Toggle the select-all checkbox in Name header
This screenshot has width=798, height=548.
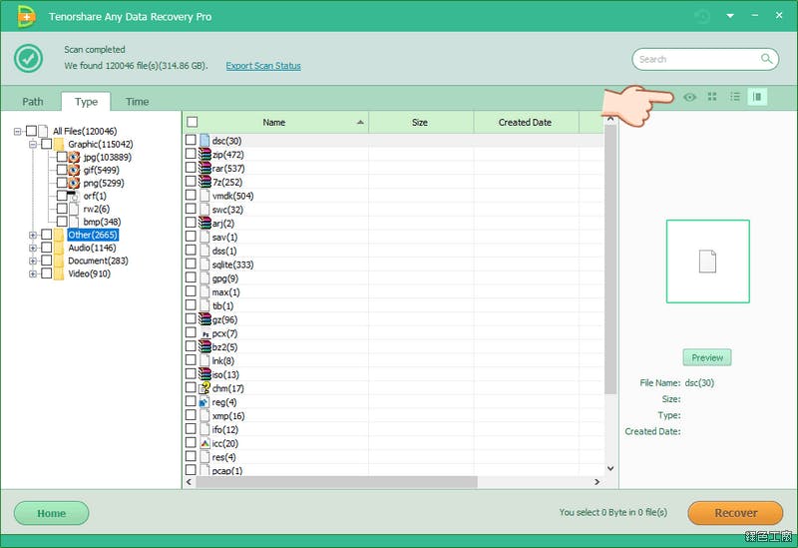pos(193,122)
